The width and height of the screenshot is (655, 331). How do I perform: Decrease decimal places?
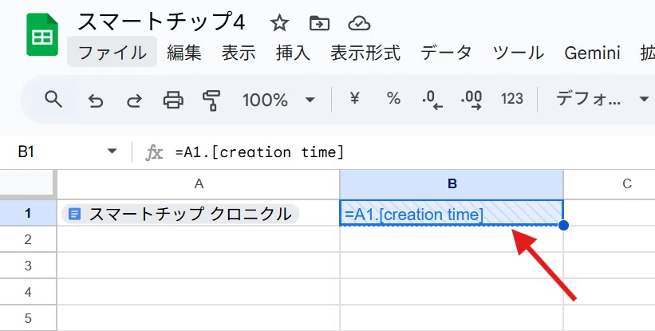tap(432, 100)
